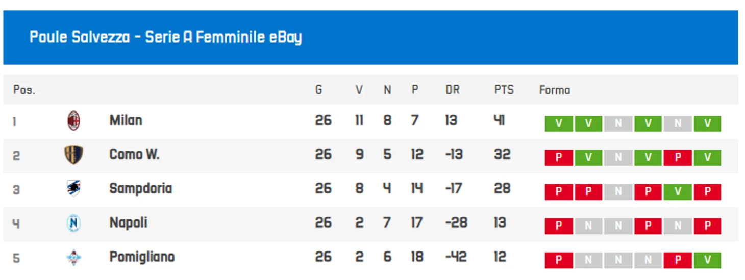Click Napoli's last red P form badge
Viewport: 745px width, 280px height.
click(x=707, y=226)
